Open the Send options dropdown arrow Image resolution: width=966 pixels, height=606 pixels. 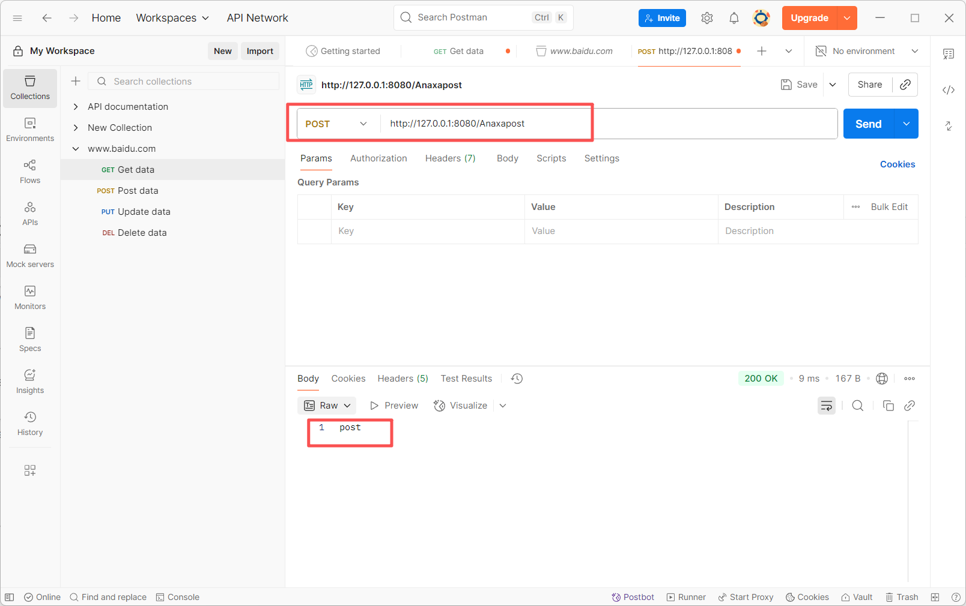tap(907, 124)
